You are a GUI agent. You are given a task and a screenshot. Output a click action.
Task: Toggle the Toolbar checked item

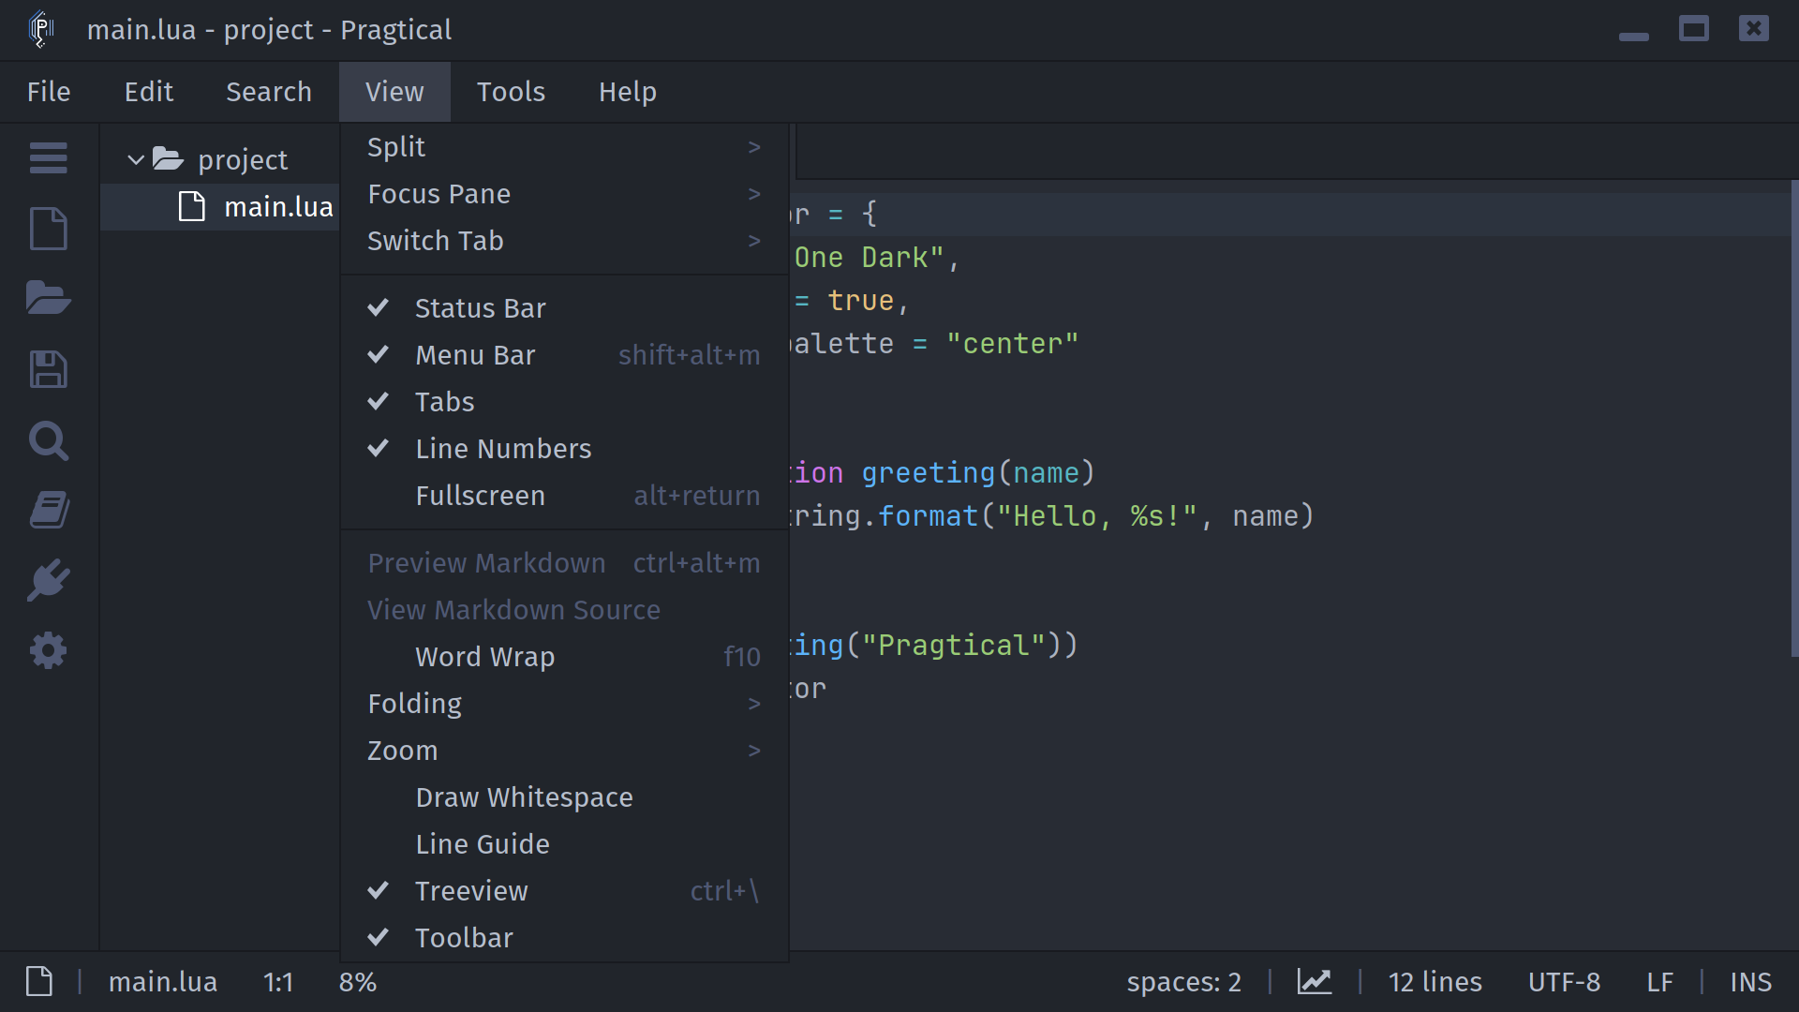coord(564,938)
